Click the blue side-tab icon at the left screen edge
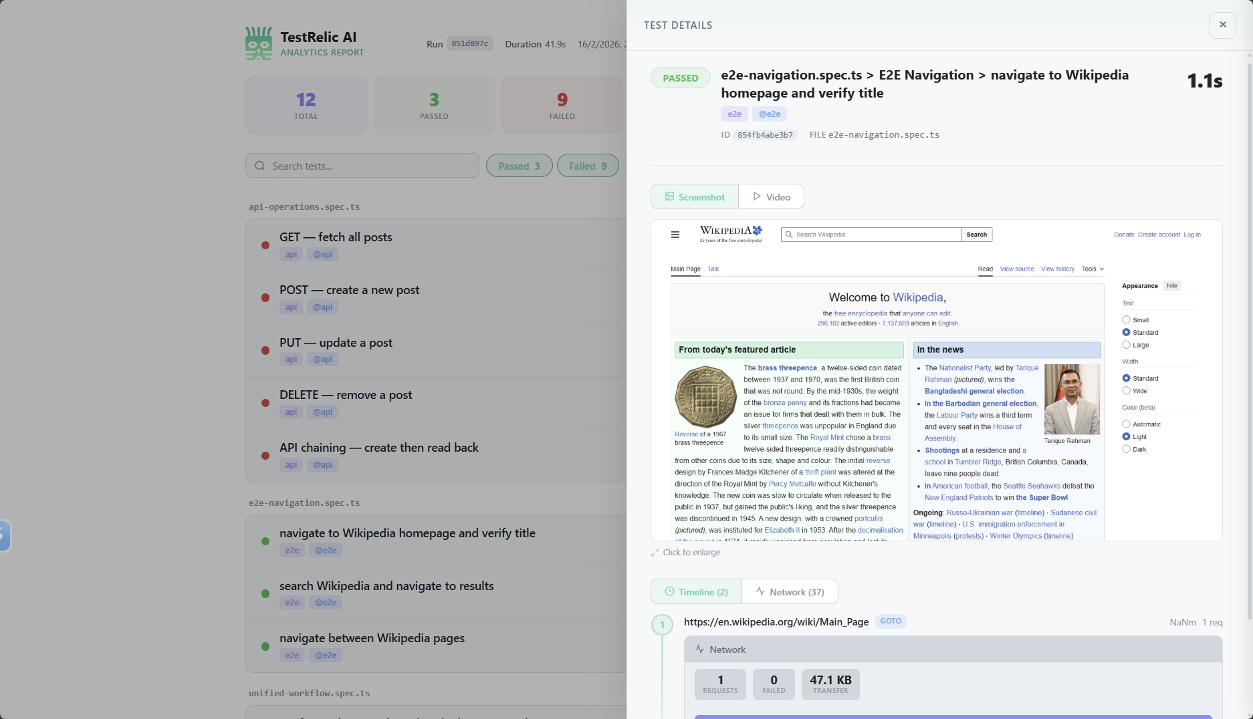The height and width of the screenshot is (719, 1253). [4, 536]
